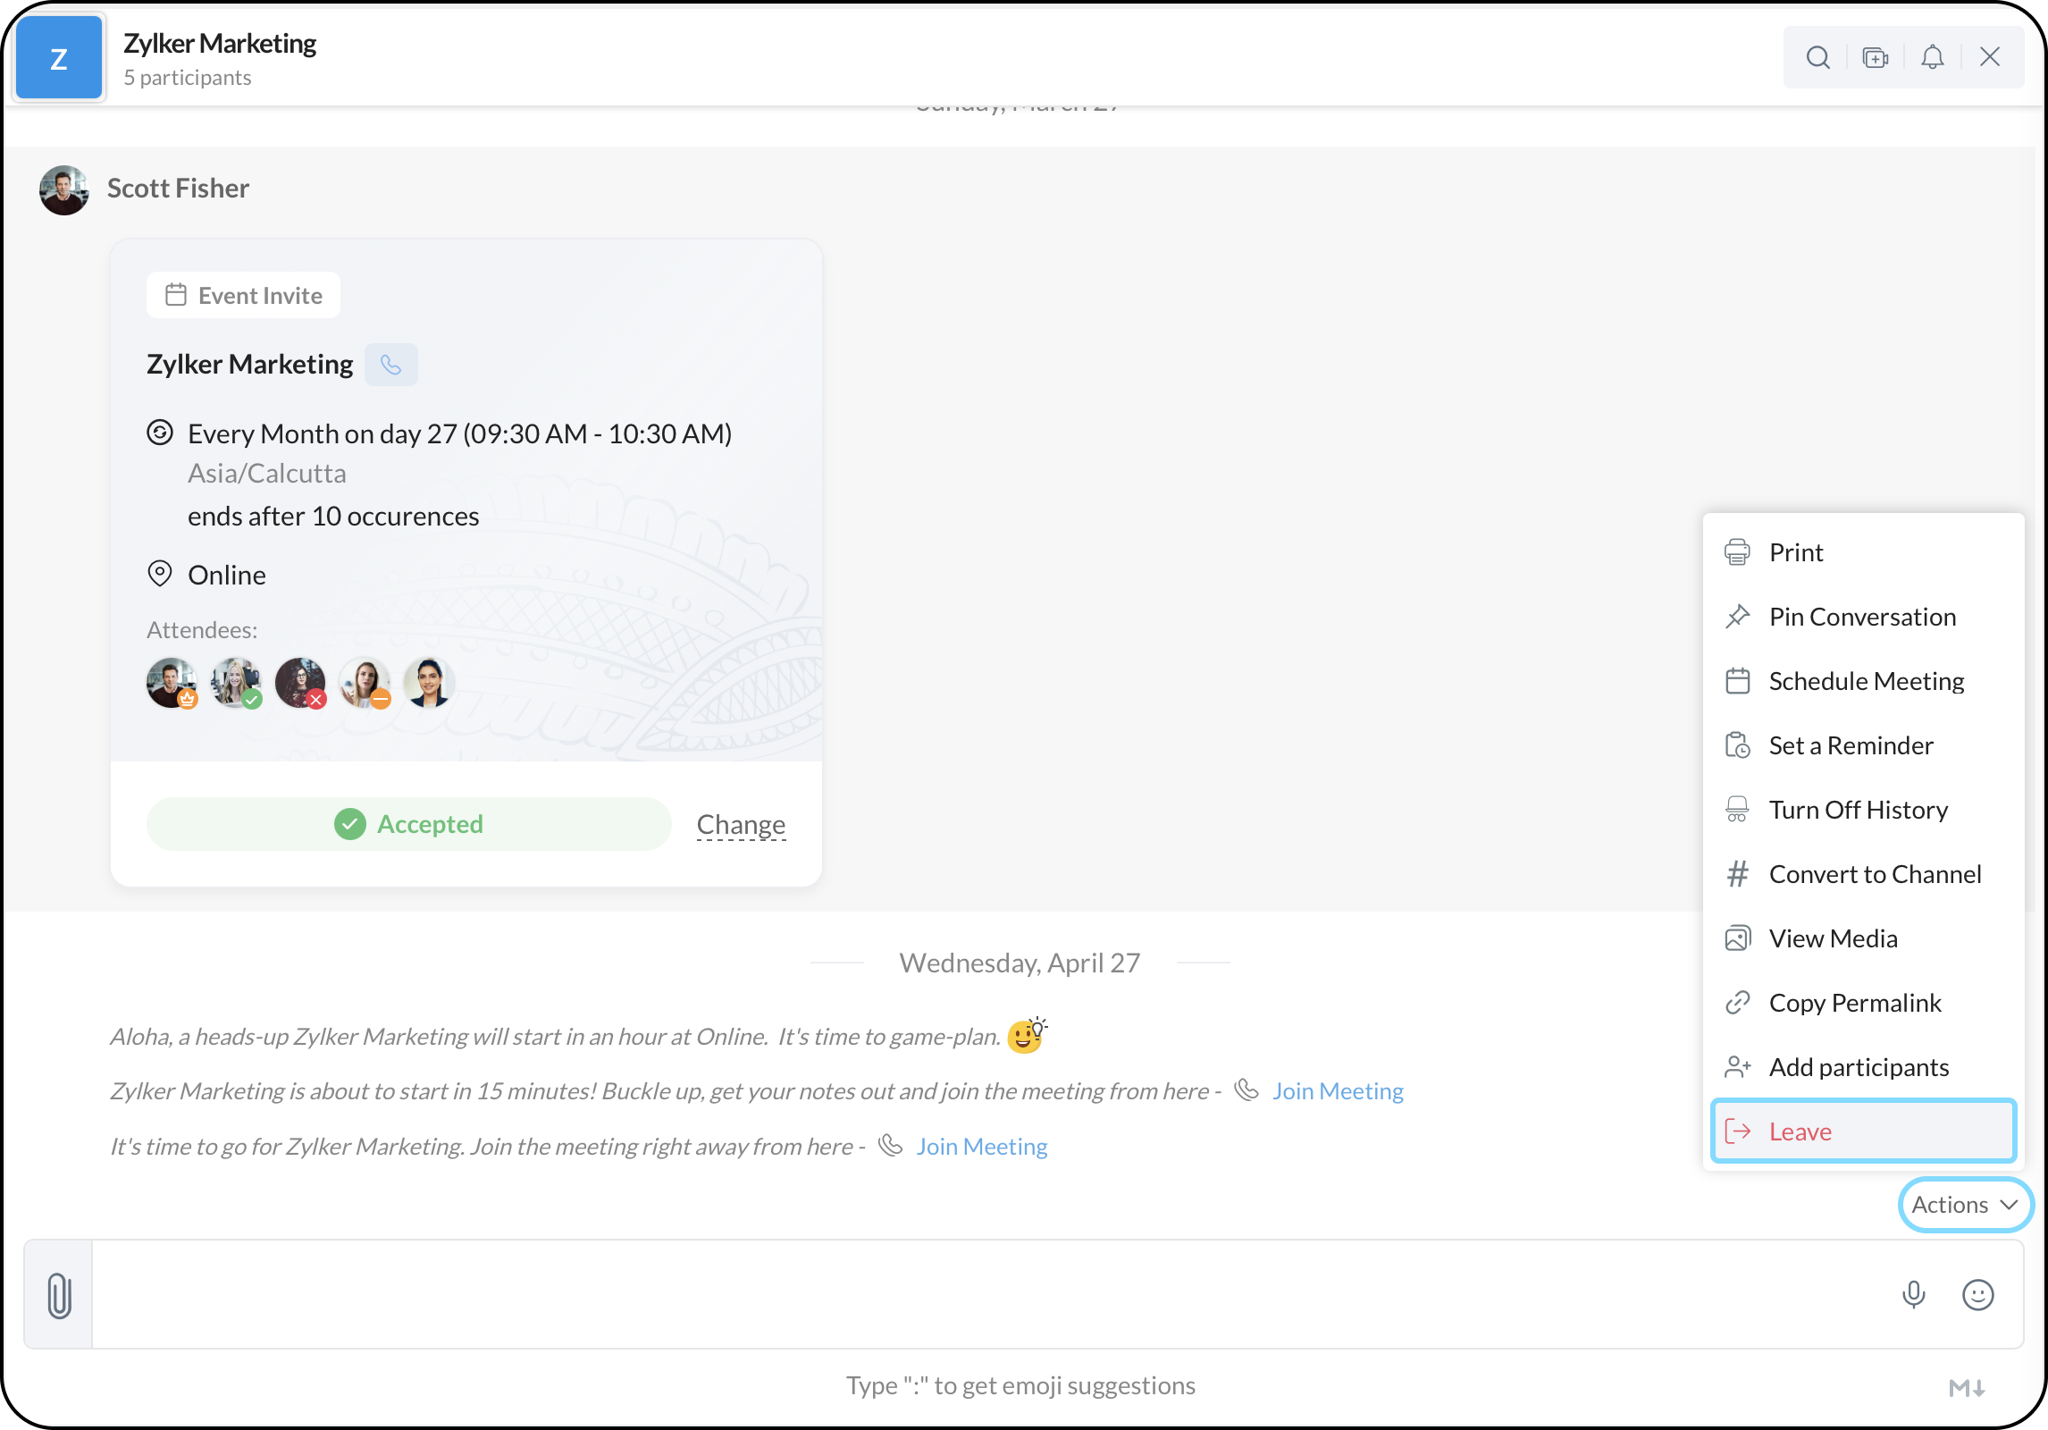Start a video meeting from the header icon
The image size is (2048, 1430).
coord(1875,57)
